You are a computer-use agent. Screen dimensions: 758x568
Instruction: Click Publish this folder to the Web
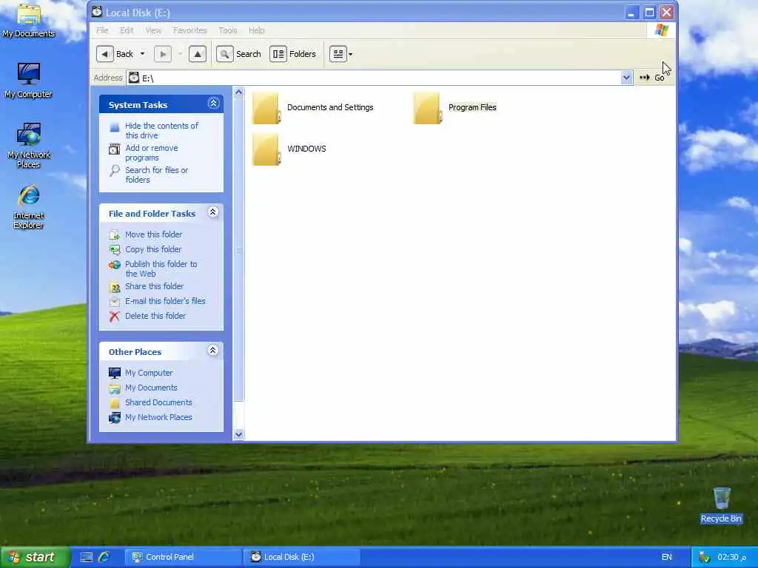[x=161, y=268]
